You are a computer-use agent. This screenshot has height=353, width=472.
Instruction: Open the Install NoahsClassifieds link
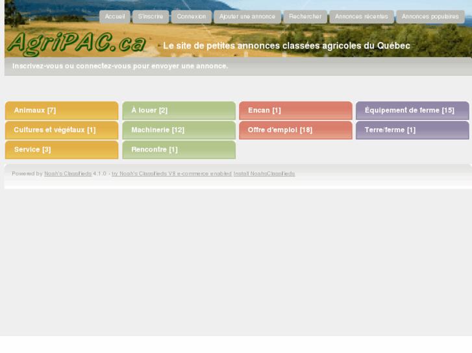[264, 174]
